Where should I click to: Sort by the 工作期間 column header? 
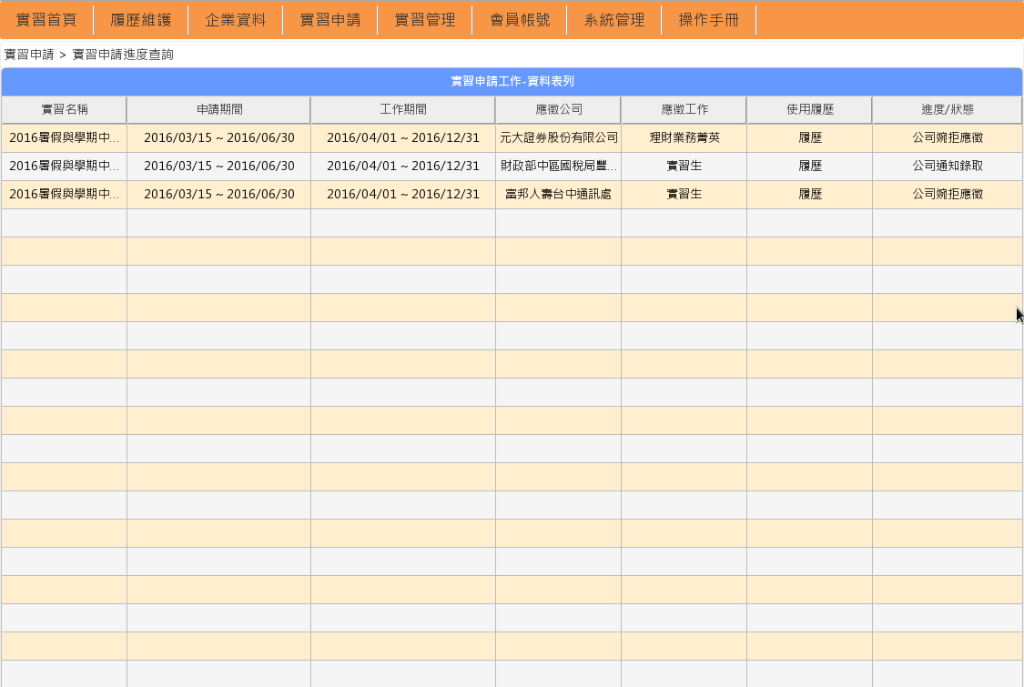coord(403,110)
